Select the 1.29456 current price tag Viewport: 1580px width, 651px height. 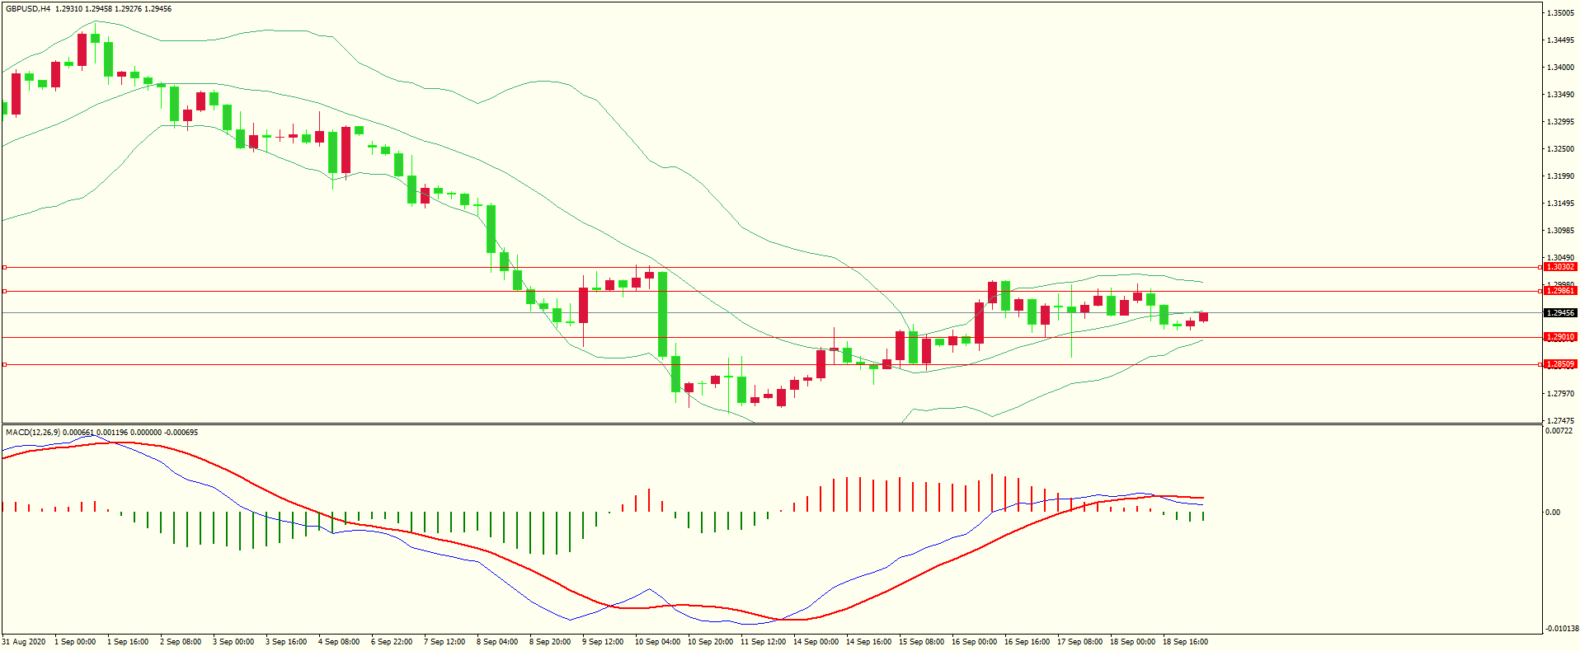click(x=1560, y=313)
